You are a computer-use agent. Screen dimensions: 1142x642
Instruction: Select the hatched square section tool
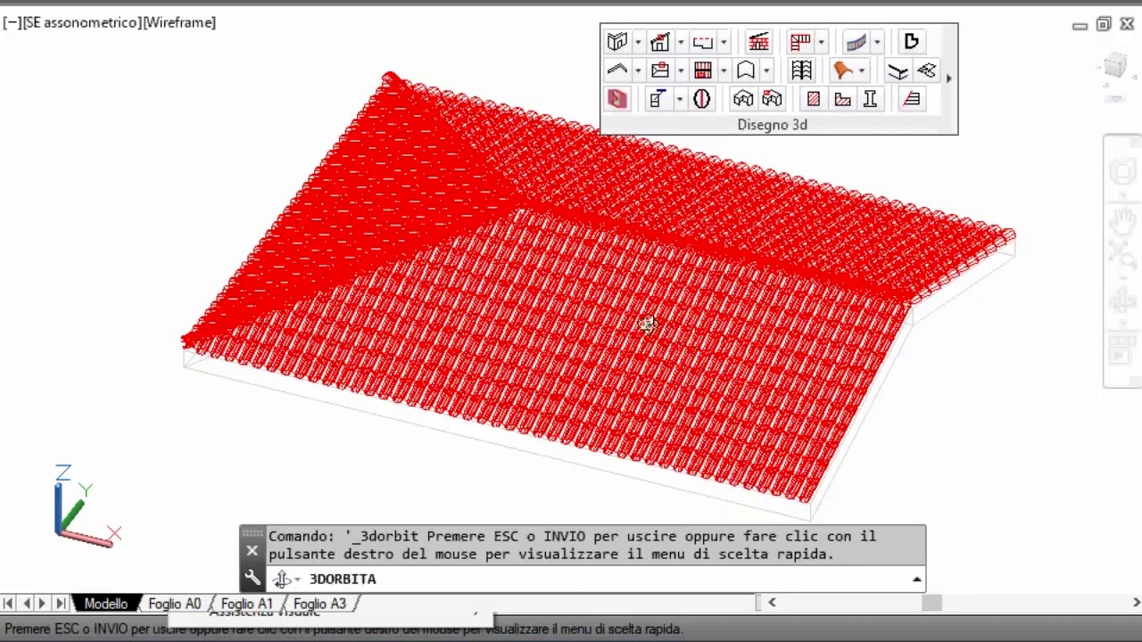814,99
